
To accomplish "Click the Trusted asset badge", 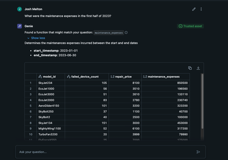I will [x=190, y=26].
